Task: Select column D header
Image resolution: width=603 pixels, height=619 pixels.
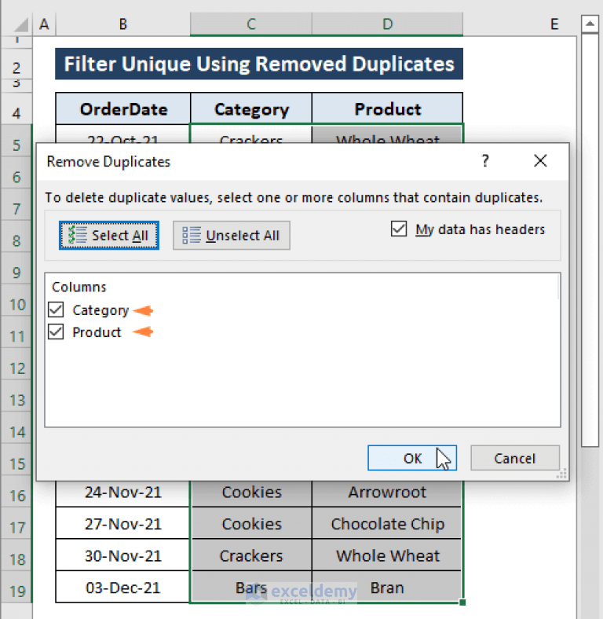Action: pyautogui.click(x=388, y=24)
